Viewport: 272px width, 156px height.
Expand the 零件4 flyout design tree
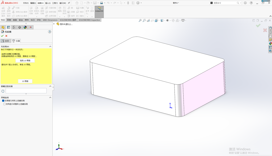pyautogui.click(x=54, y=24)
